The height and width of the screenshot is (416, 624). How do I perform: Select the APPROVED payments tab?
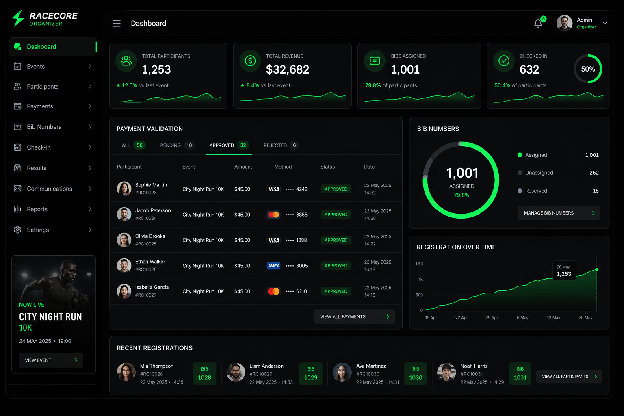[229, 145]
